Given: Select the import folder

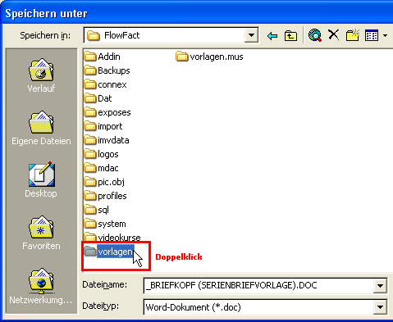Looking at the screenshot, I should point(103,126).
